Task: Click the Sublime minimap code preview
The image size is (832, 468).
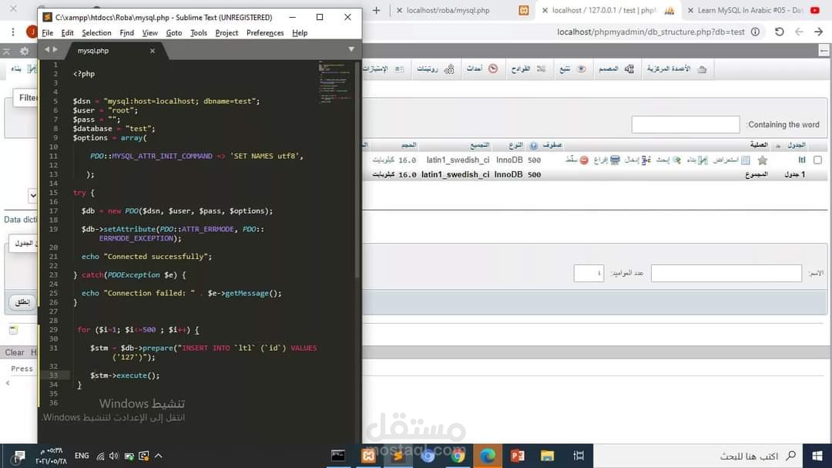Action: [x=334, y=82]
